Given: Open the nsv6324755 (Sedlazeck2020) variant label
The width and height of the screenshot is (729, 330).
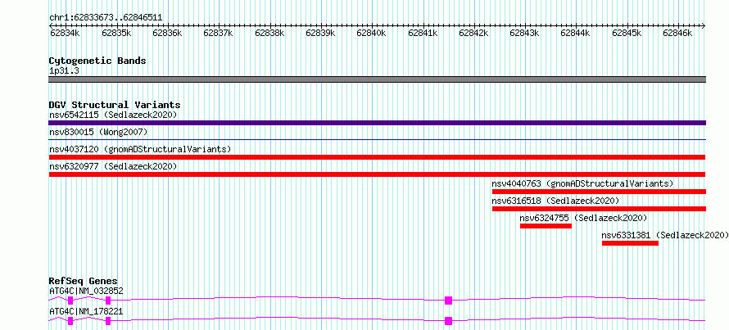Looking at the screenshot, I should (583, 218).
